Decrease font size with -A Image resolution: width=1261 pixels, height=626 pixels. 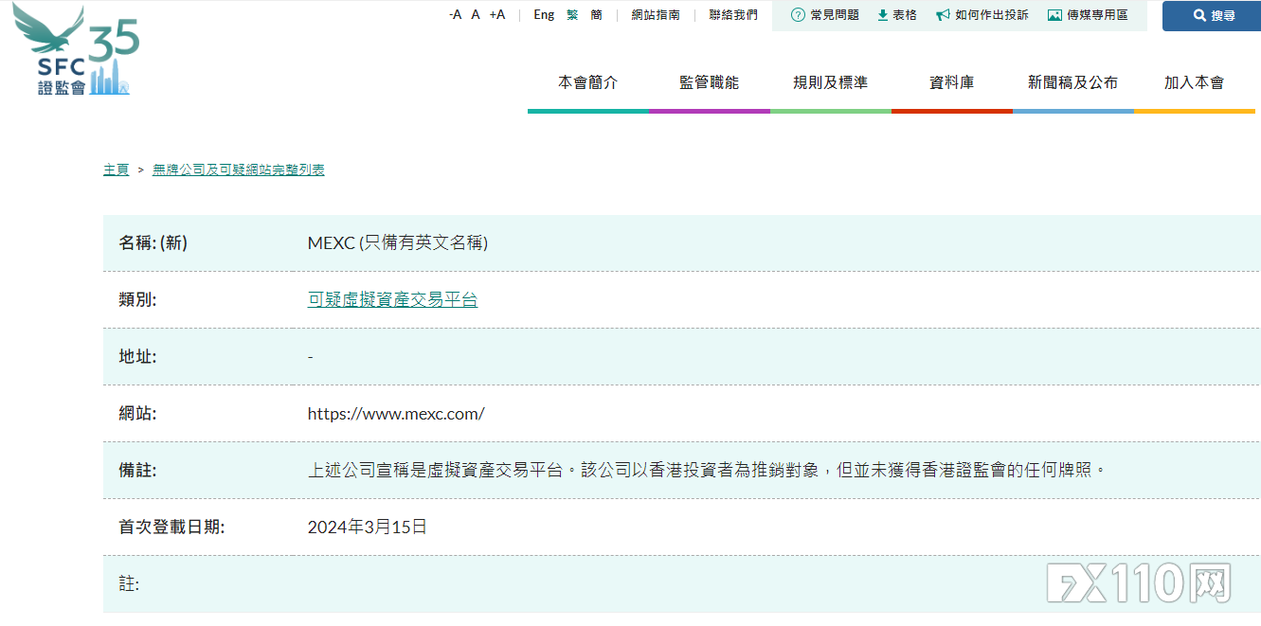click(455, 15)
